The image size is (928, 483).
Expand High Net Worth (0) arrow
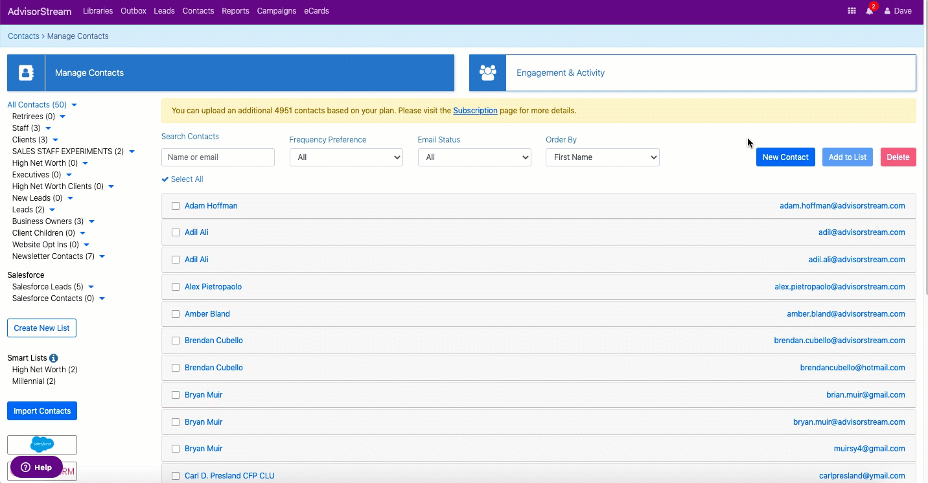[x=85, y=163]
